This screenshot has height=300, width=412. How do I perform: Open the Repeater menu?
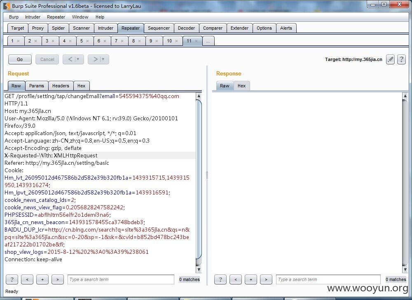click(x=56, y=17)
